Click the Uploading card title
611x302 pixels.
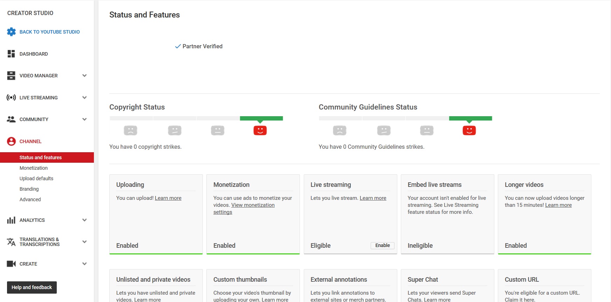point(130,185)
